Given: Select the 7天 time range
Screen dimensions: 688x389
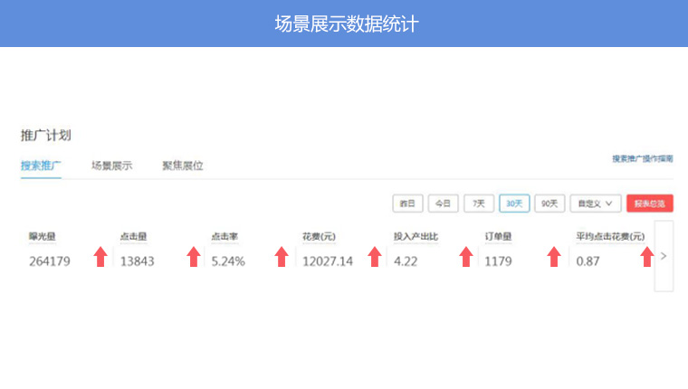Looking at the screenshot, I should [x=479, y=204].
